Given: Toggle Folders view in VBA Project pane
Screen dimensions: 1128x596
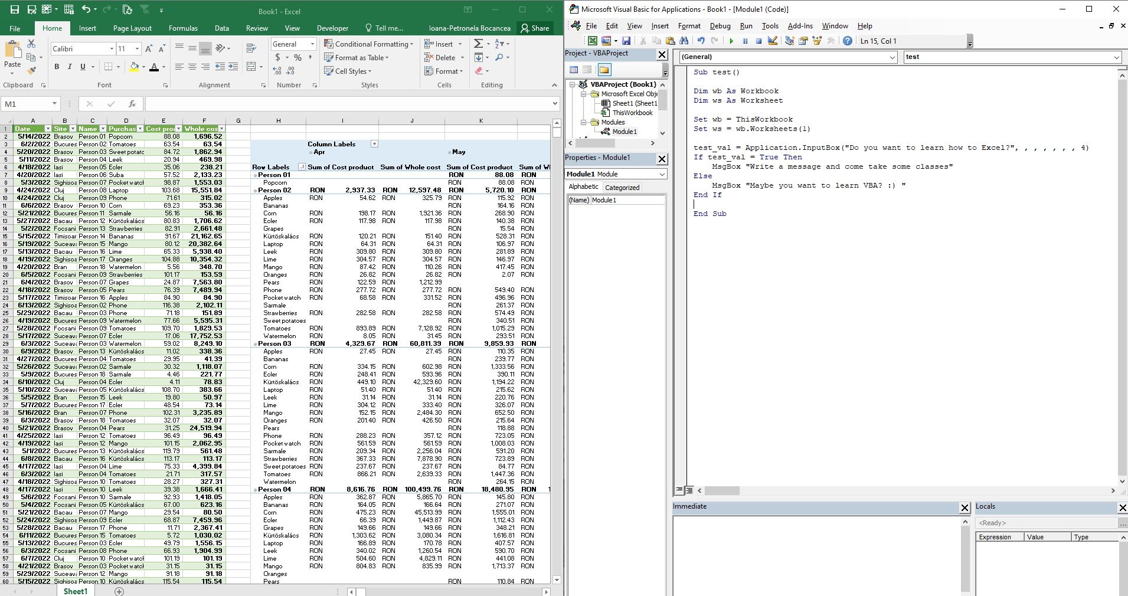Looking at the screenshot, I should [x=604, y=70].
